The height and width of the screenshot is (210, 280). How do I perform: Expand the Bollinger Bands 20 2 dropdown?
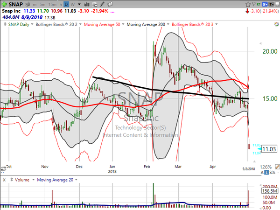(x=80, y=24)
